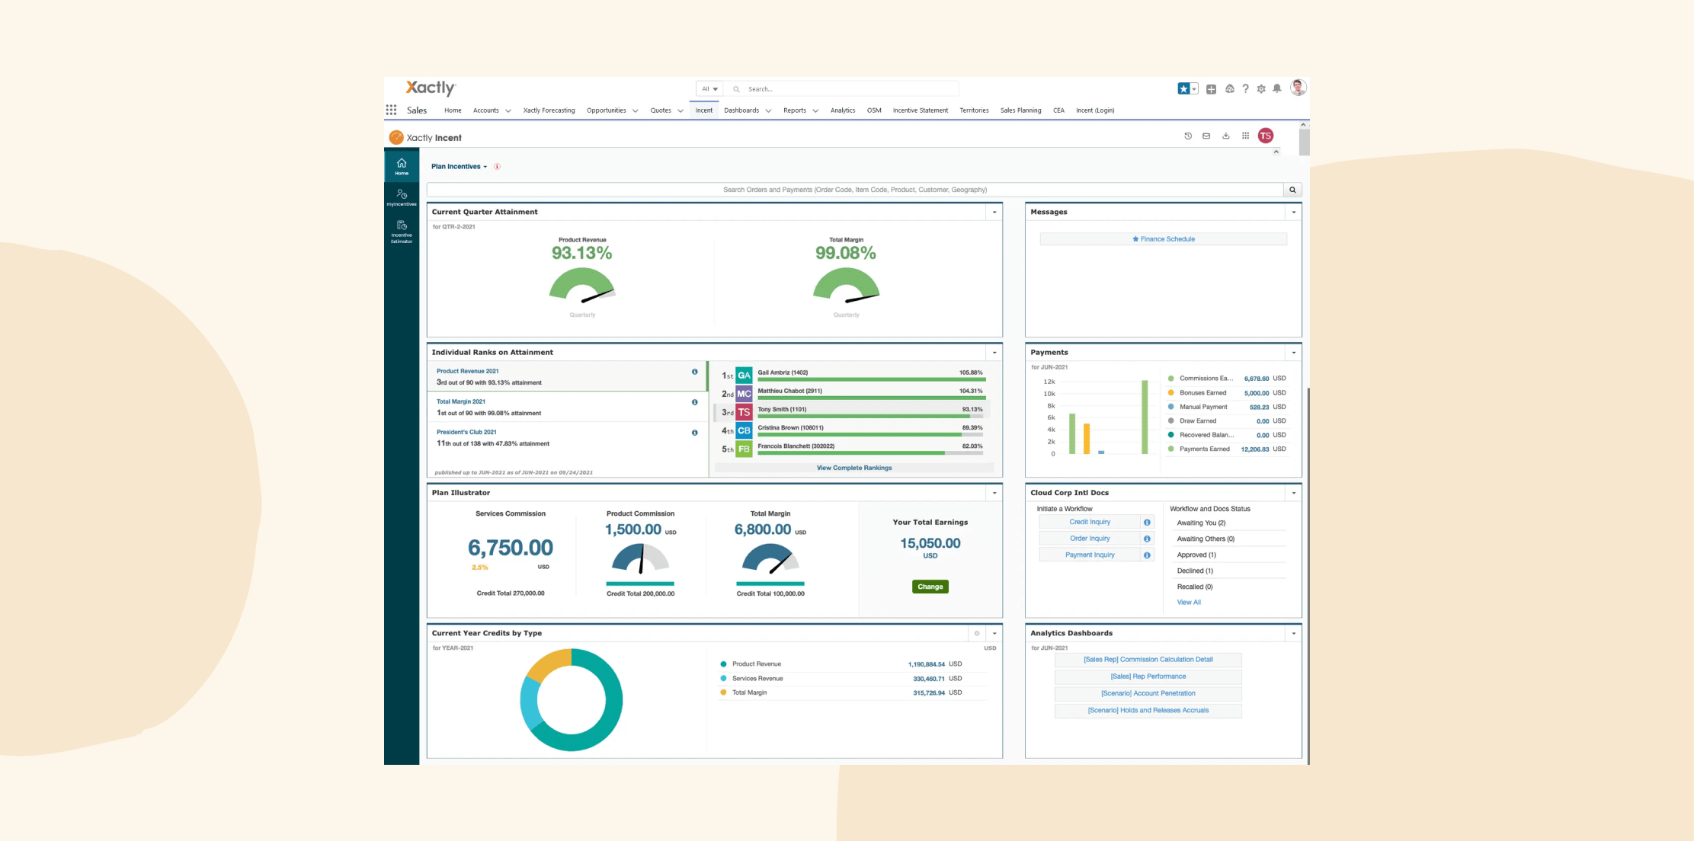
Task: Click the Total Margin plan illustrator gauge
Action: (x=770, y=558)
